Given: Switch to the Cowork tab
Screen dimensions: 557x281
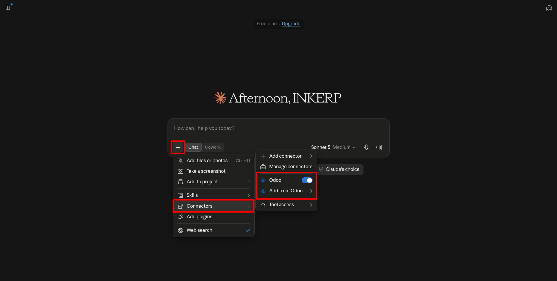Looking at the screenshot, I should [x=213, y=147].
